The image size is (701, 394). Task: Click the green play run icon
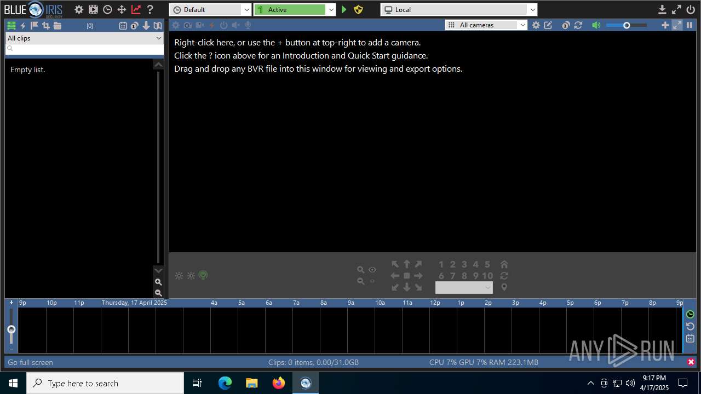tap(344, 9)
